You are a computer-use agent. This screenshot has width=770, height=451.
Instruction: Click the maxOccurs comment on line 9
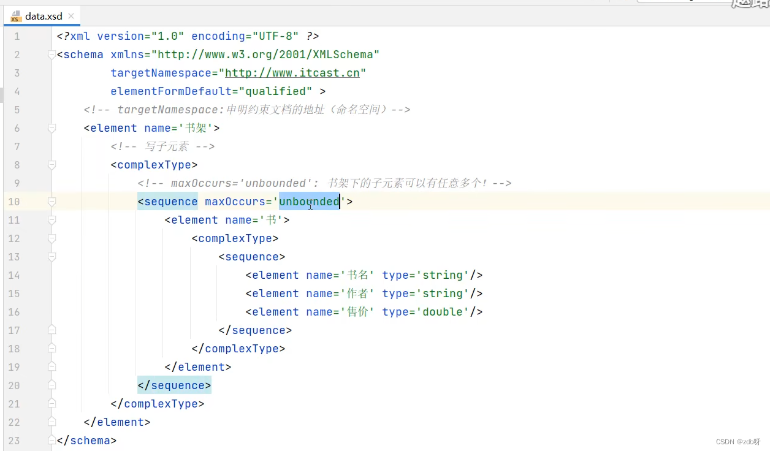(x=324, y=183)
